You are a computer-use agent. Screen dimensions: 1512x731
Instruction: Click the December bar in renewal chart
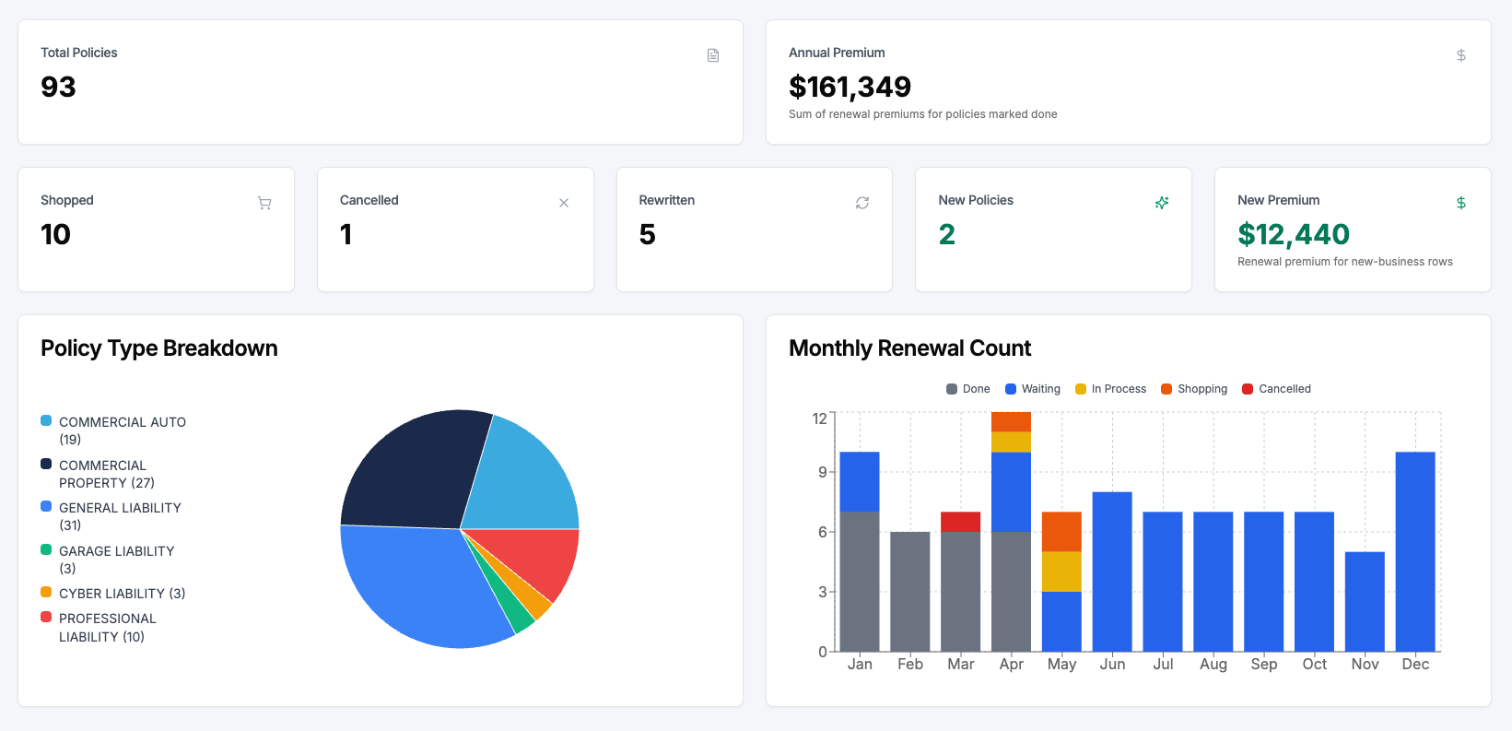point(1415,551)
